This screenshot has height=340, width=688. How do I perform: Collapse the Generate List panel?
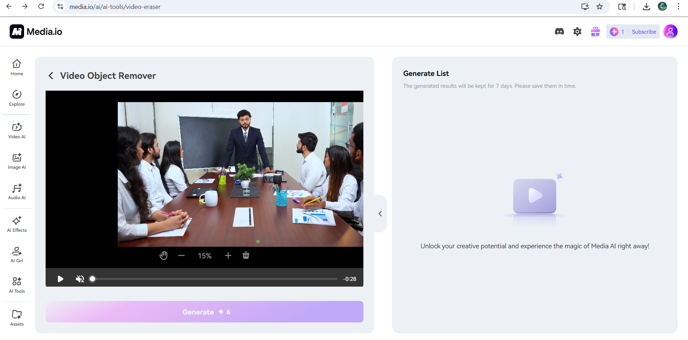[380, 214]
